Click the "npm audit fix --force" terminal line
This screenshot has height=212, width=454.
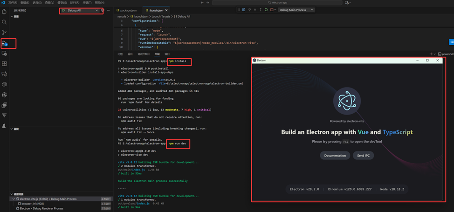138,132
